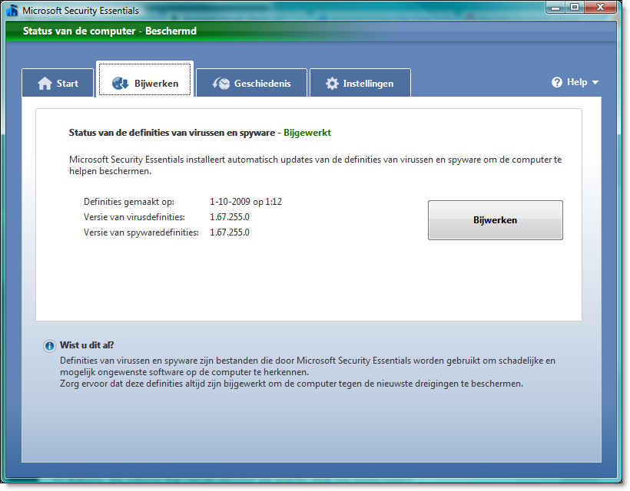This screenshot has width=630, height=491.
Task: Click the Microsoft Security Essentials window title text
Action: [x=81, y=11]
